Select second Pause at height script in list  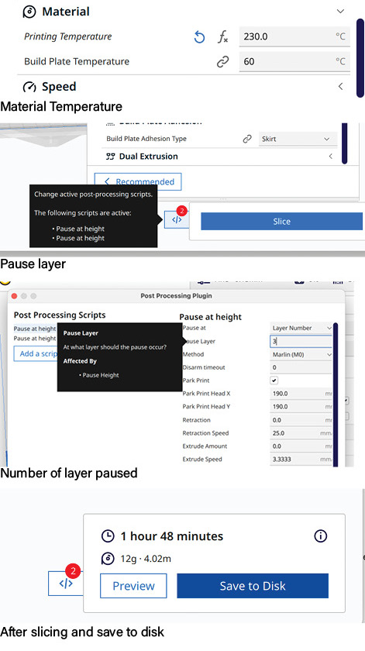pos(35,339)
